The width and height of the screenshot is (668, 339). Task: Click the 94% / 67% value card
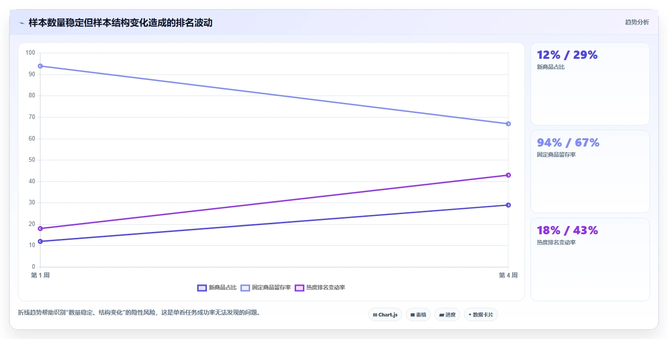(590, 171)
